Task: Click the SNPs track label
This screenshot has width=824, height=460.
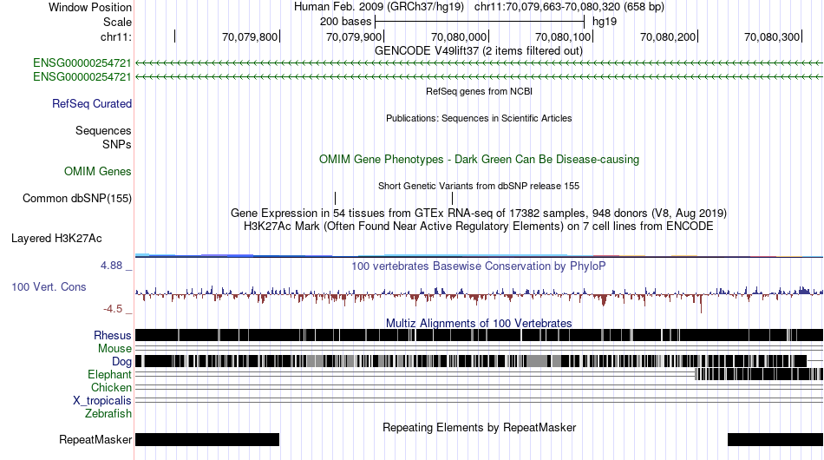Action: 117,144
